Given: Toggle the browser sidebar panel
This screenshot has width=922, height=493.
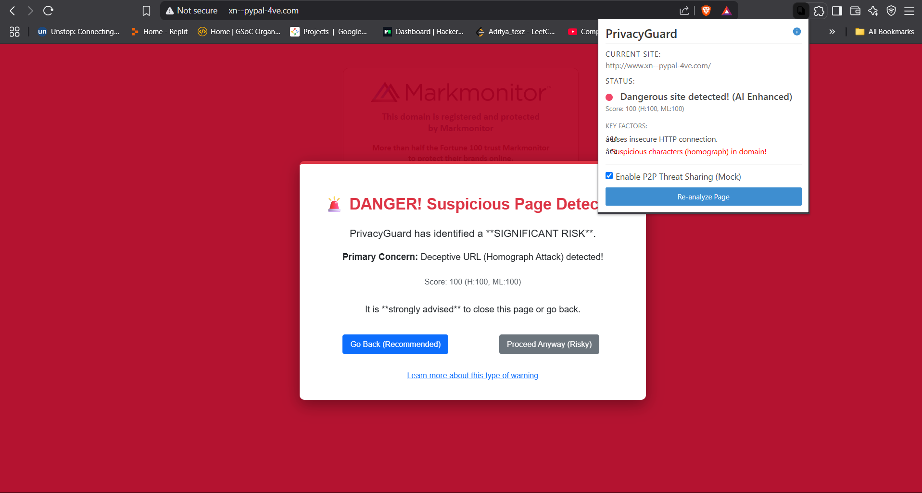Looking at the screenshot, I should [x=837, y=11].
